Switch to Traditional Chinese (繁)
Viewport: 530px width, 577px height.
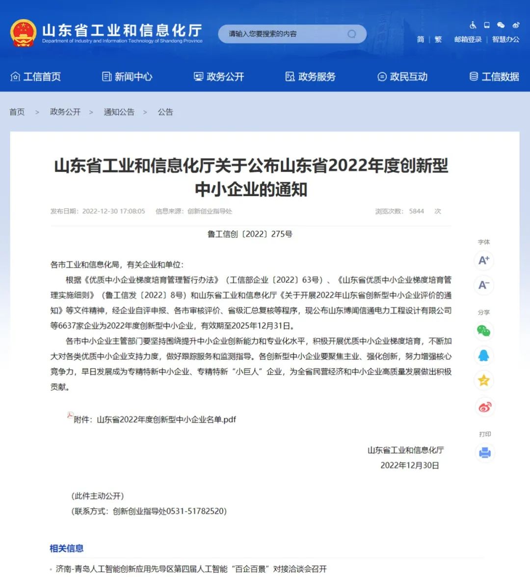(438, 39)
